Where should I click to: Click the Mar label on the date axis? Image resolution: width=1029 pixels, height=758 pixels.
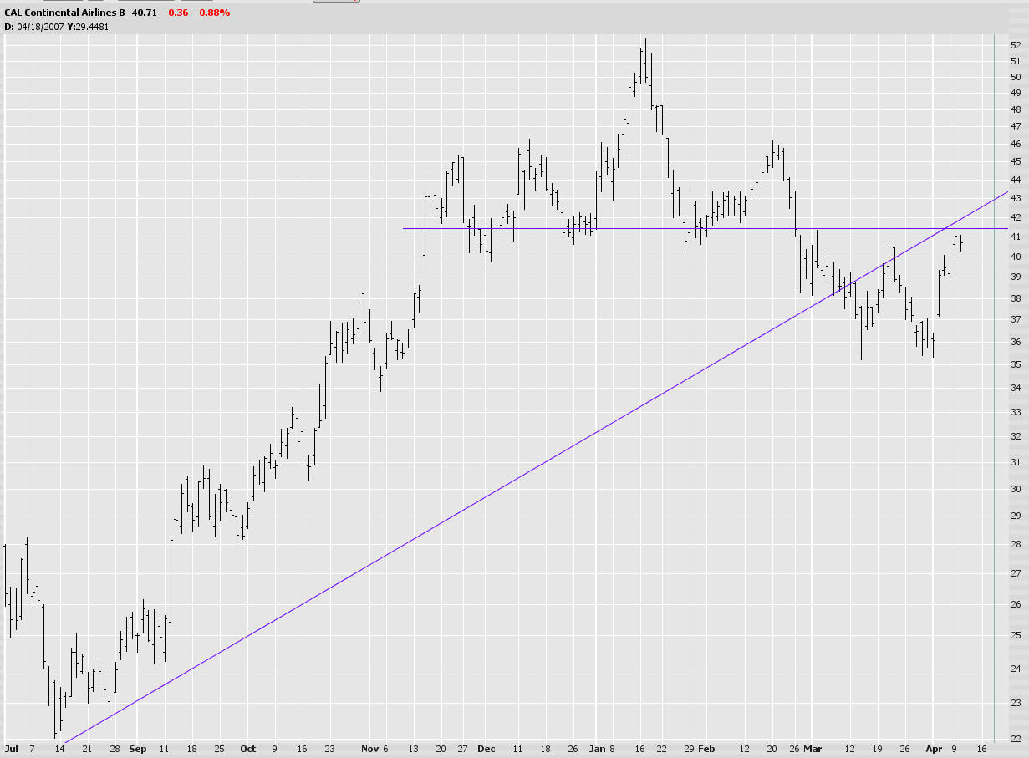(x=813, y=749)
